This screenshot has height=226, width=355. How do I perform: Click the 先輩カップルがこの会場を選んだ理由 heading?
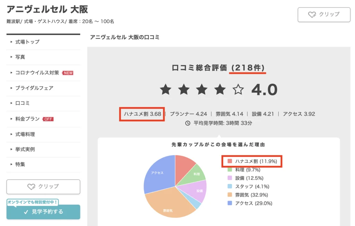pos(218,144)
